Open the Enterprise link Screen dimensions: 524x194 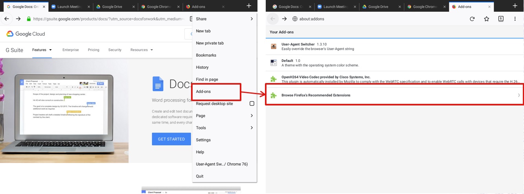(71, 50)
